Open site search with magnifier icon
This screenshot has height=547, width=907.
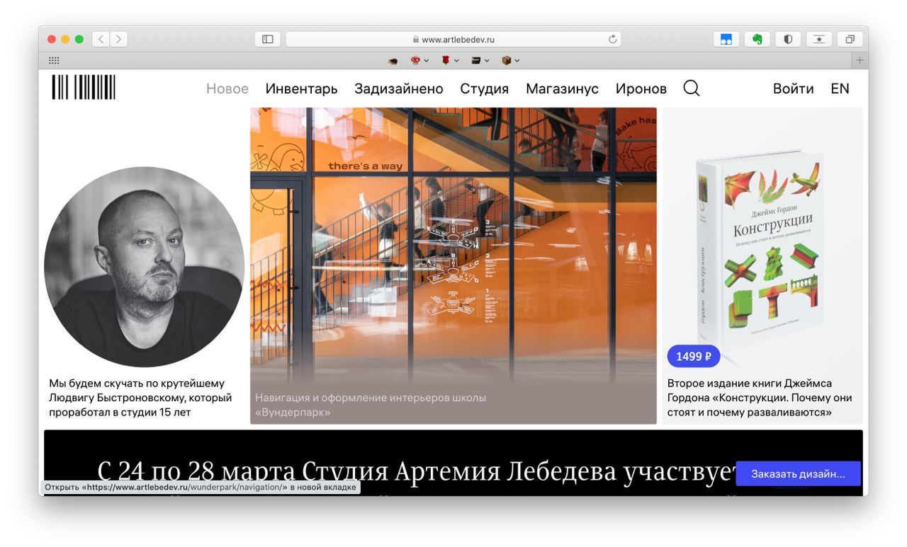click(x=692, y=88)
